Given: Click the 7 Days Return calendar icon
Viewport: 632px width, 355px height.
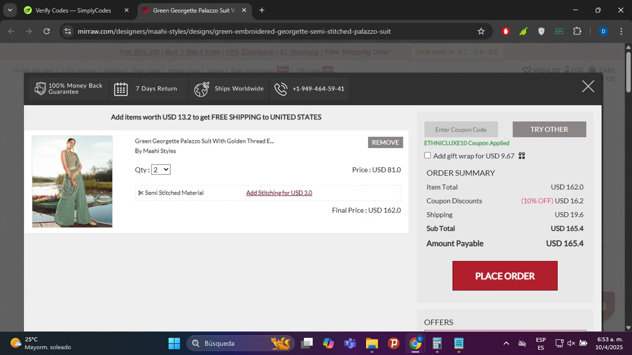Looking at the screenshot, I should 121,89.
